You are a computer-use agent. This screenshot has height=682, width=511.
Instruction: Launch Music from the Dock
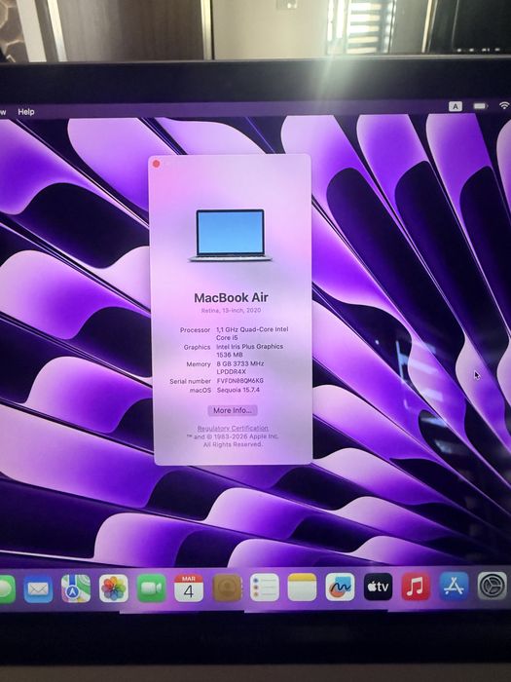pos(416,587)
